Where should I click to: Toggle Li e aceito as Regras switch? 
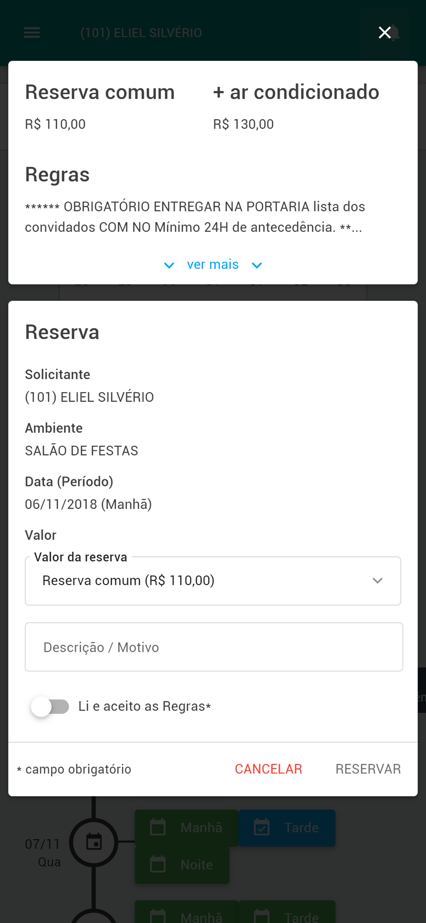tap(50, 707)
